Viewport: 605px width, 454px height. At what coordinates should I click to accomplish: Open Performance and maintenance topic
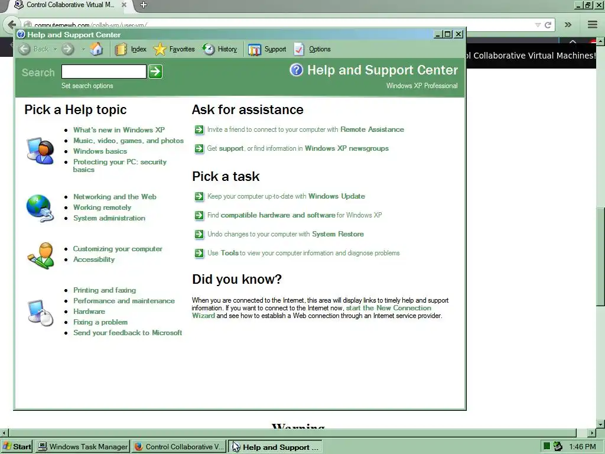coord(124,301)
